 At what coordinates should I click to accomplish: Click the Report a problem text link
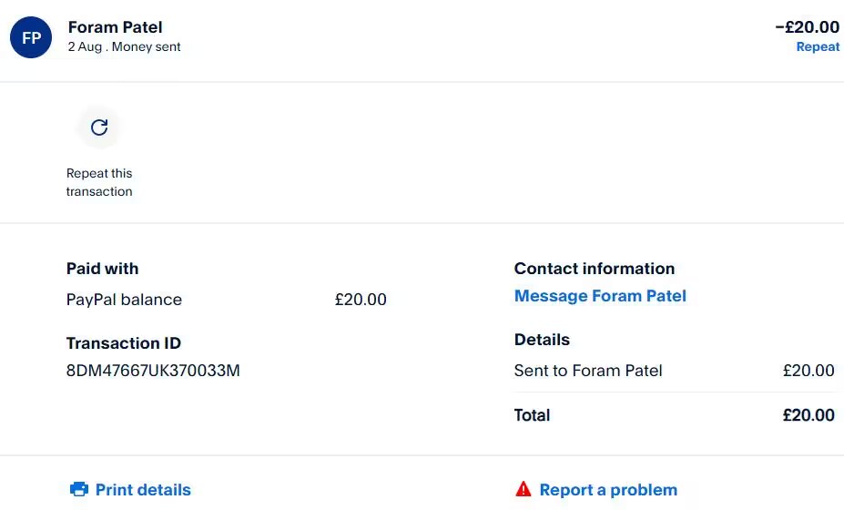tap(608, 490)
